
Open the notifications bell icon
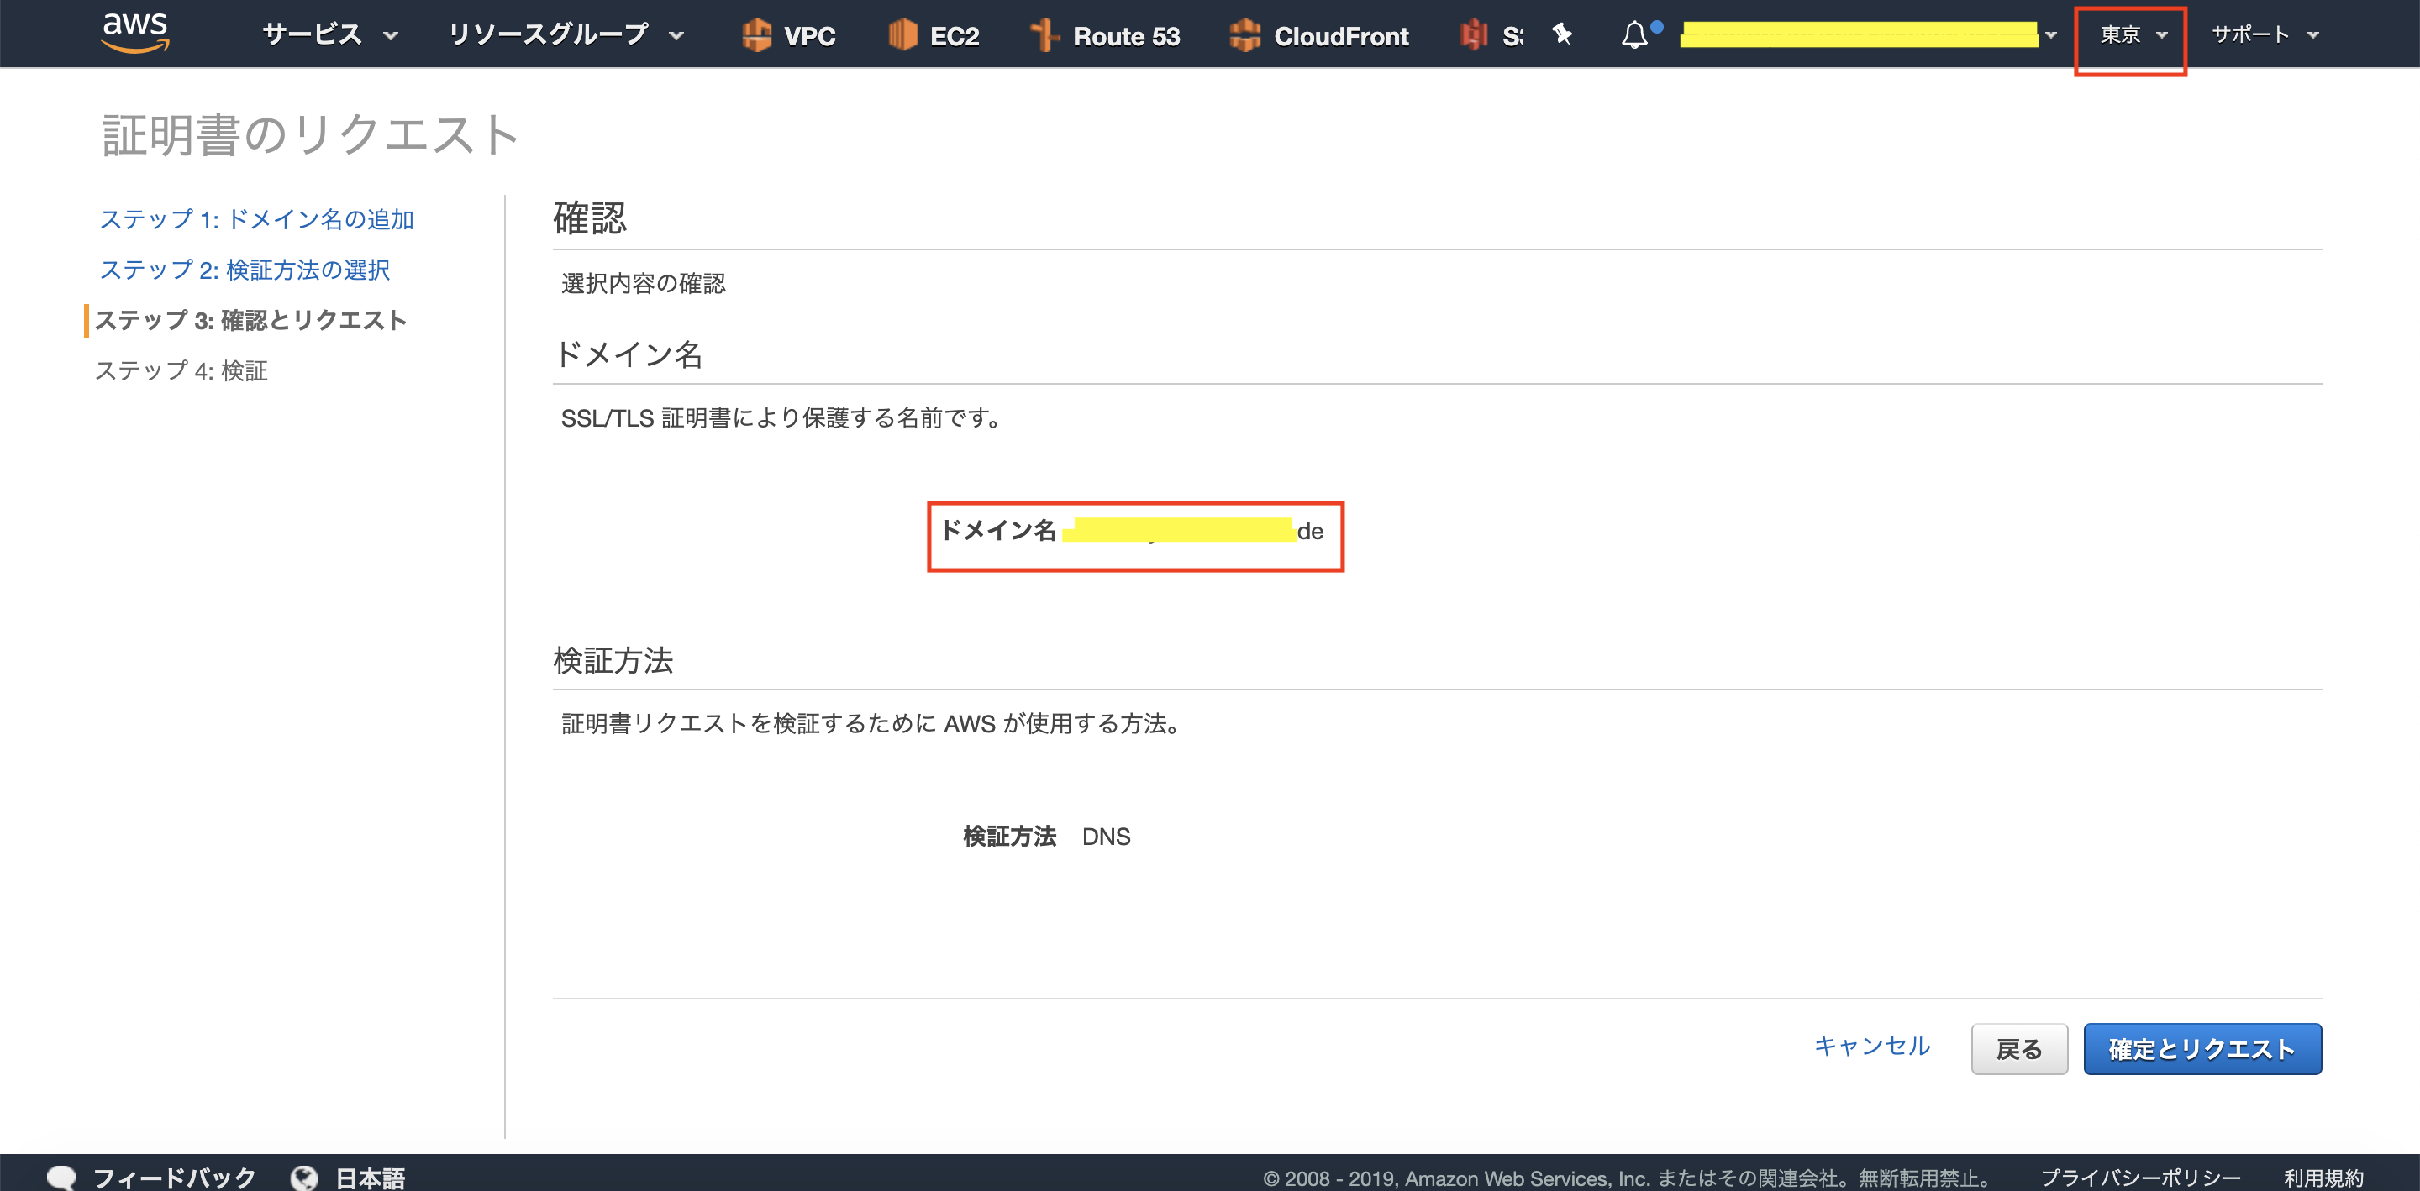click(1634, 34)
